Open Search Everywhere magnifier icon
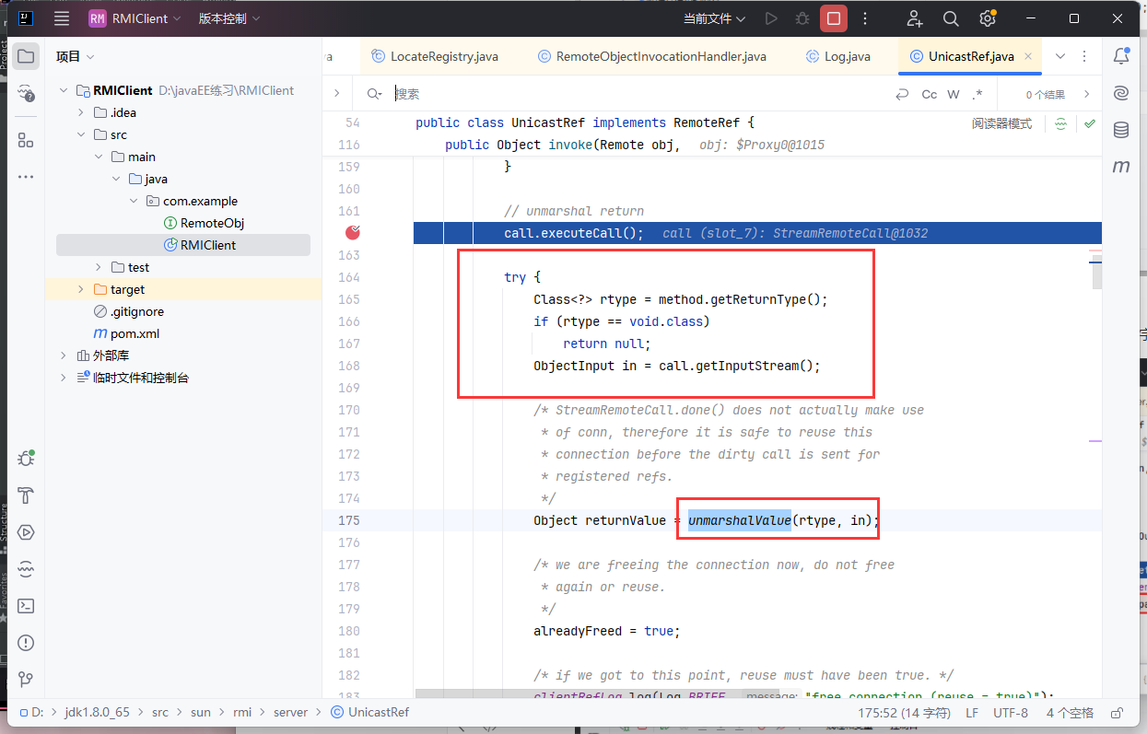 tap(951, 18)
